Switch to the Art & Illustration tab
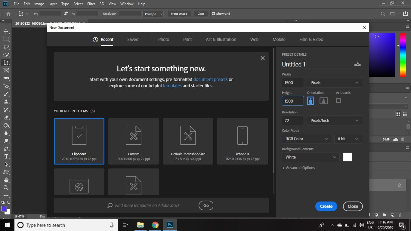This screenshot has height=231, width=411. [x=221, y=39]
